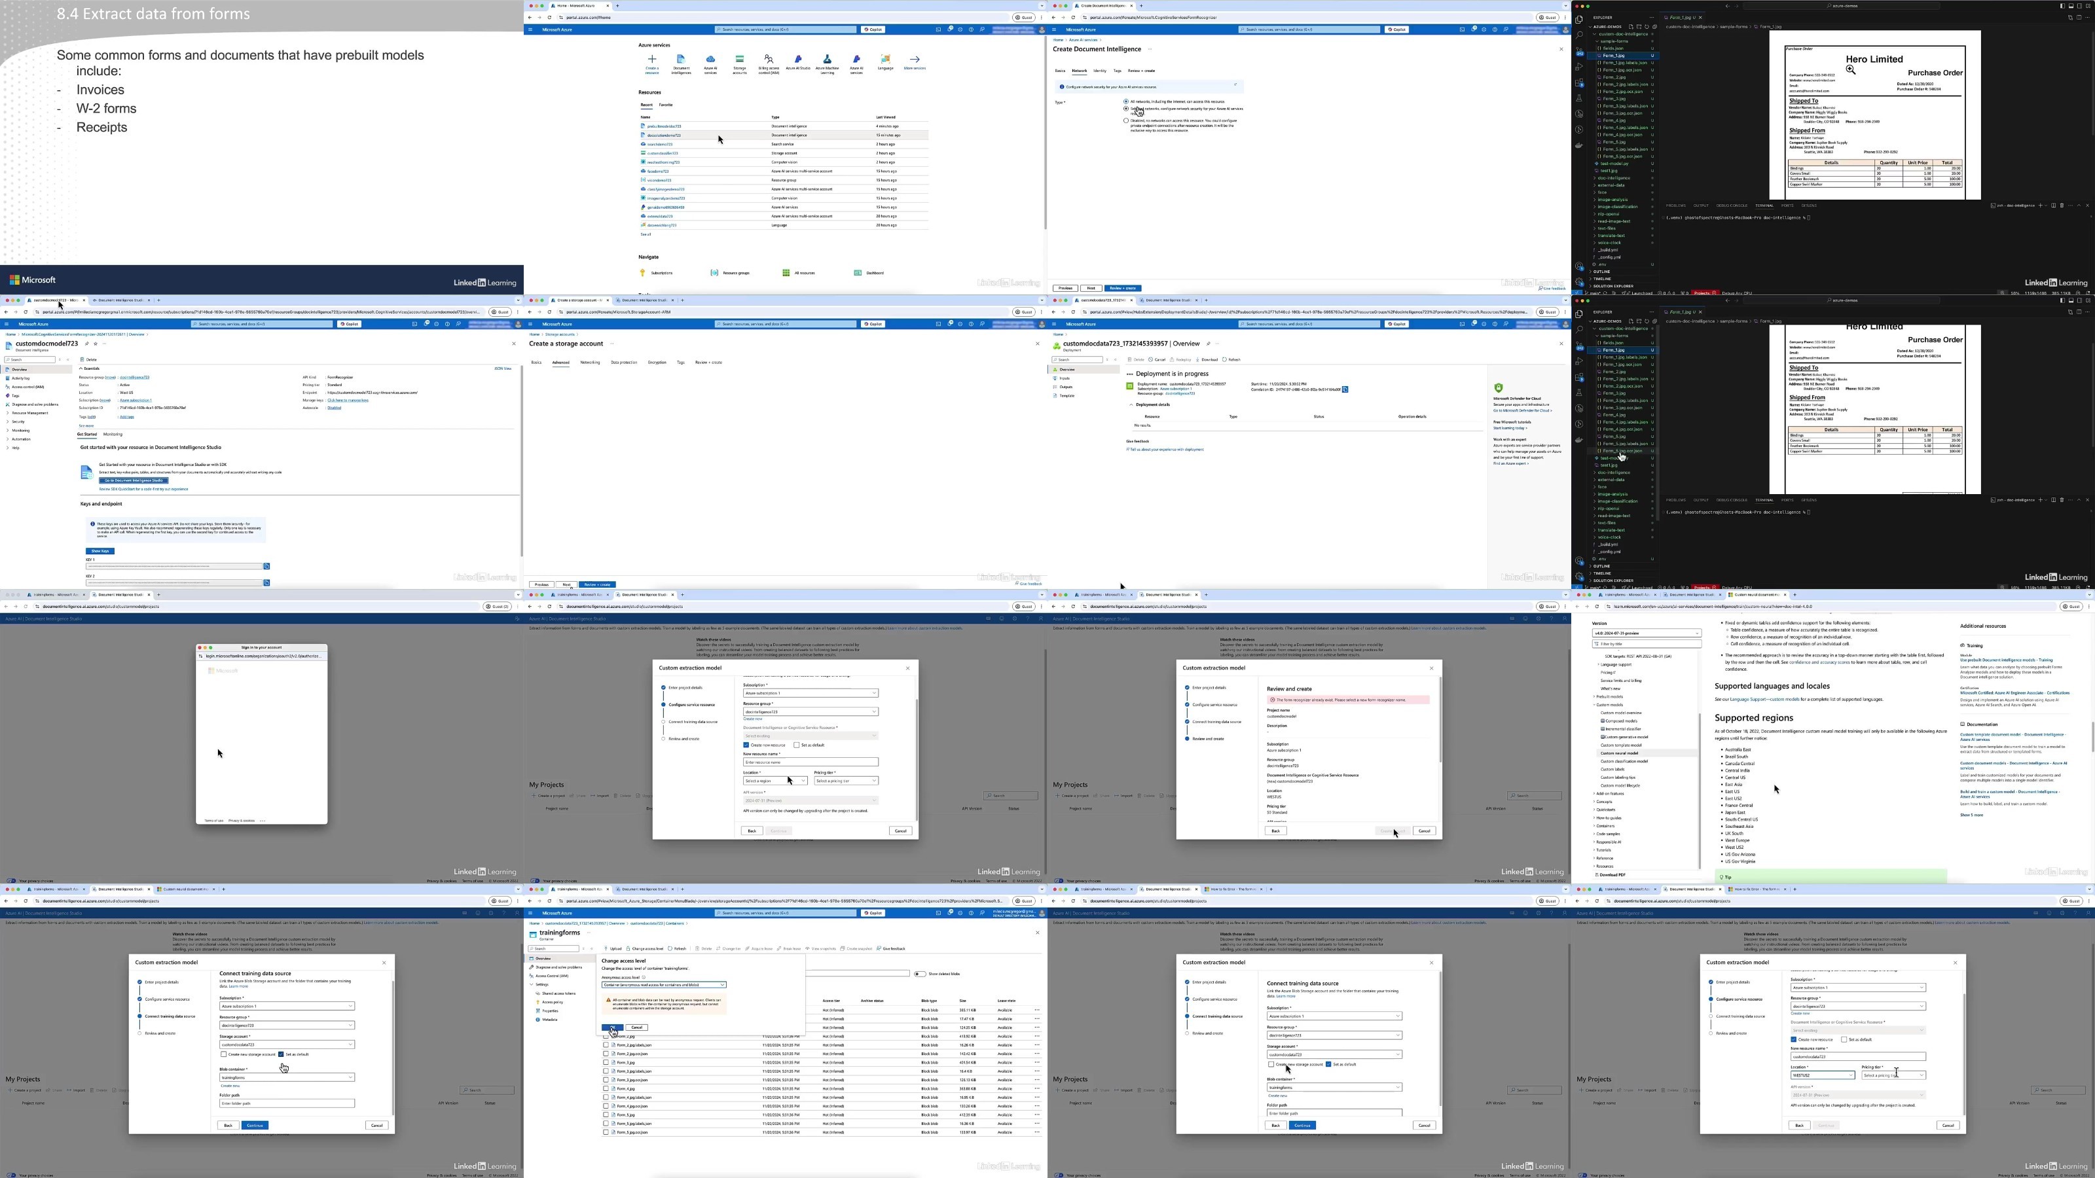The image size is (2095, 1178).
Task: Click the Create a resource plus icon
Action: coord(651,58)
